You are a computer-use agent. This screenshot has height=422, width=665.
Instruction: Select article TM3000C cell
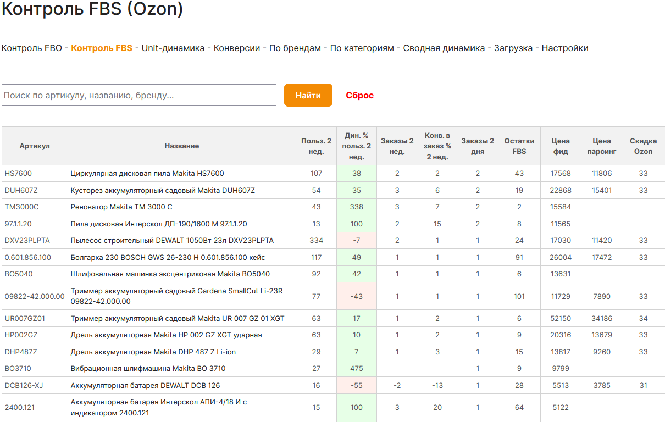pos(35,207)
